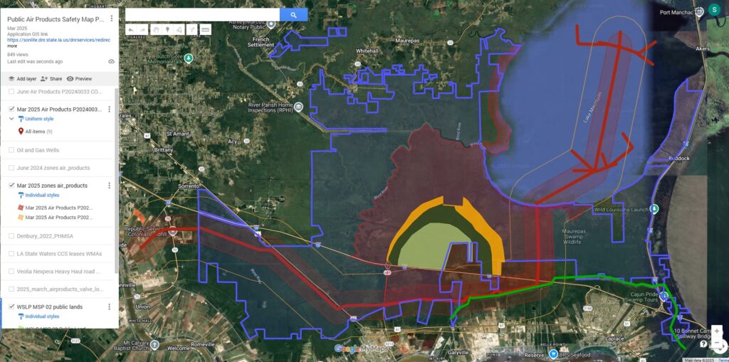729x362 pixels.
Task: Select the Add marker tool
Action: pyautogui.click(x=167, y=30)
